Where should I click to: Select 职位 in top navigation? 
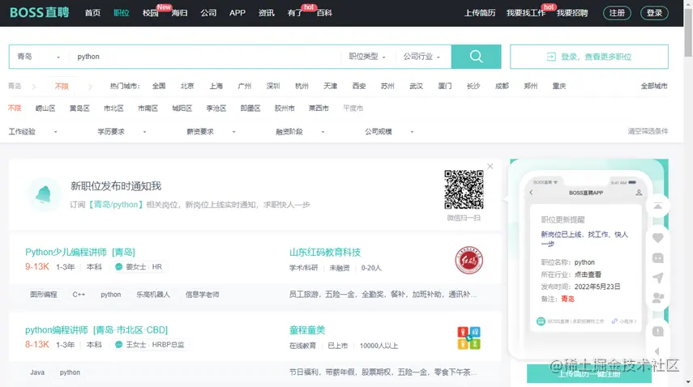121,13
